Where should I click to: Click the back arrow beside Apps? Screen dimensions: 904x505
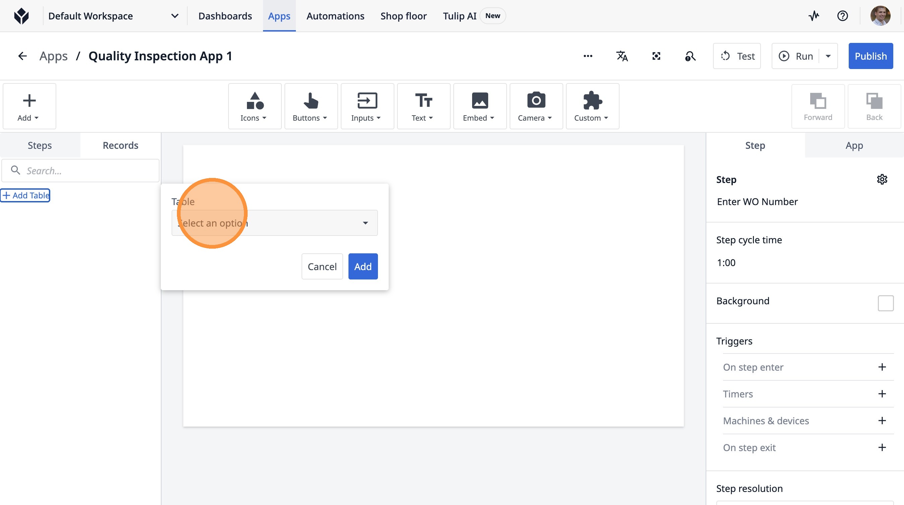pyautogui.click(x=22, y=56)
